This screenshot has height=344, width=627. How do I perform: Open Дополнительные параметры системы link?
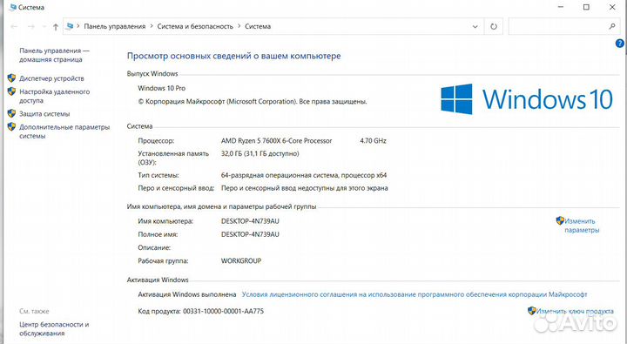click(x=64, y=132)
